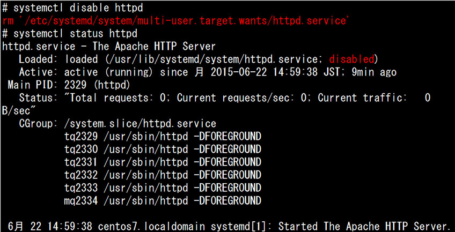This screenshot has width=455, height=232.
Task: Click the process 2332 httpd entry
Action: pyautogui.click(x=163, y=175)
